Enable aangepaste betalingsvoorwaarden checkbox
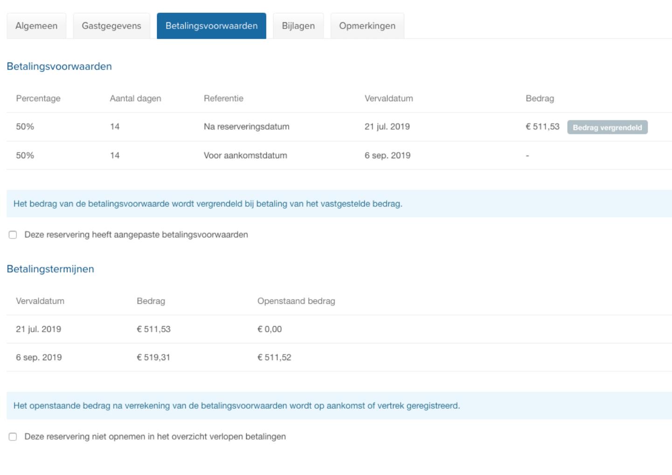Screen dimensions: 672x475 pos(13,235)
